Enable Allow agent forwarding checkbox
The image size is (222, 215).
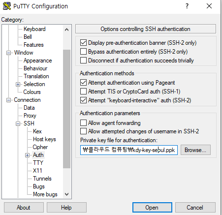(x=83, y=123)
